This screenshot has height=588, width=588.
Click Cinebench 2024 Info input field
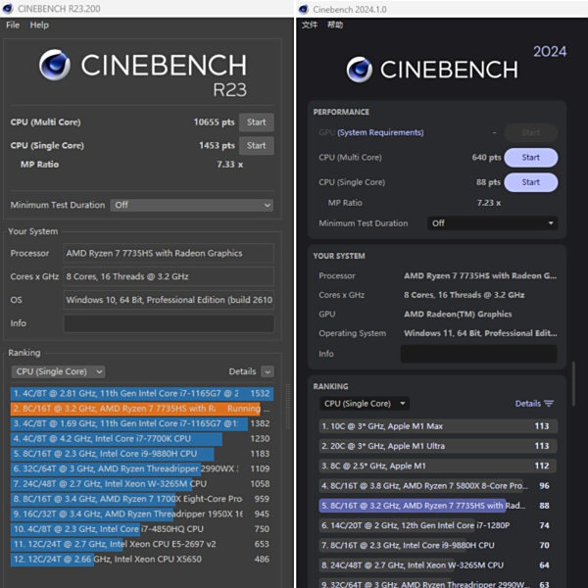tap(479, 354)
